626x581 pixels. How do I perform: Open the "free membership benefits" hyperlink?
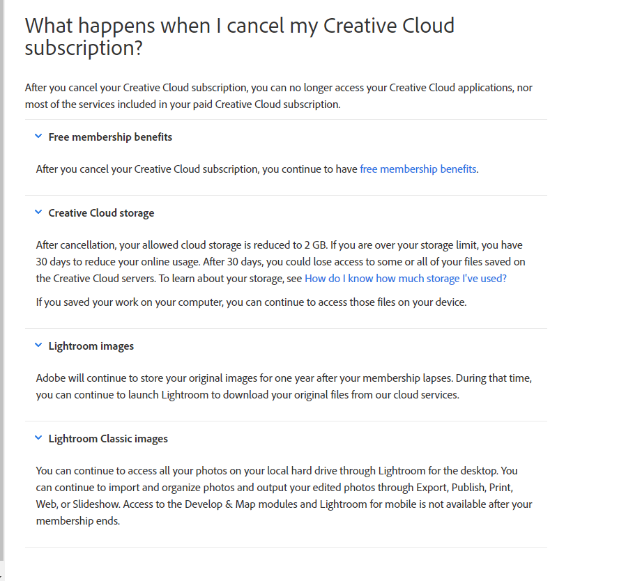pyautogui.click(x=418, y=169)
